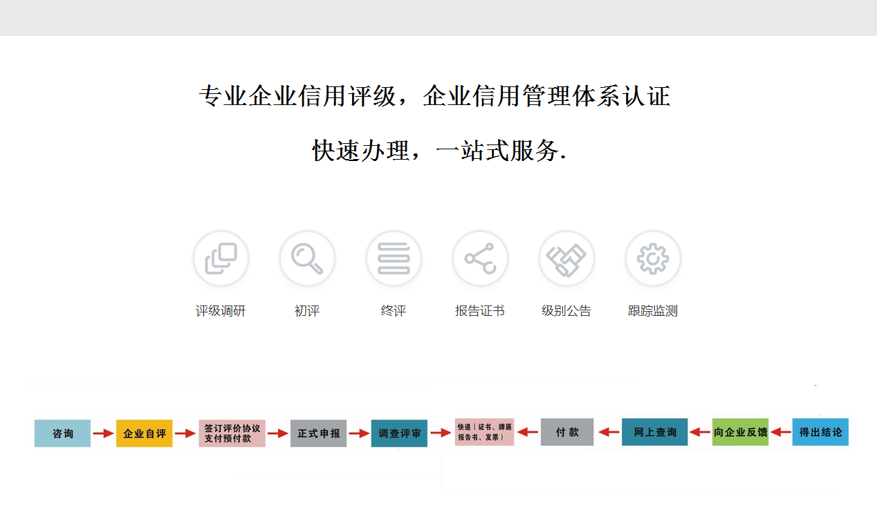Click the 报告证书 text label
This screenshot has height=517, width=877.
click(480, 311)
